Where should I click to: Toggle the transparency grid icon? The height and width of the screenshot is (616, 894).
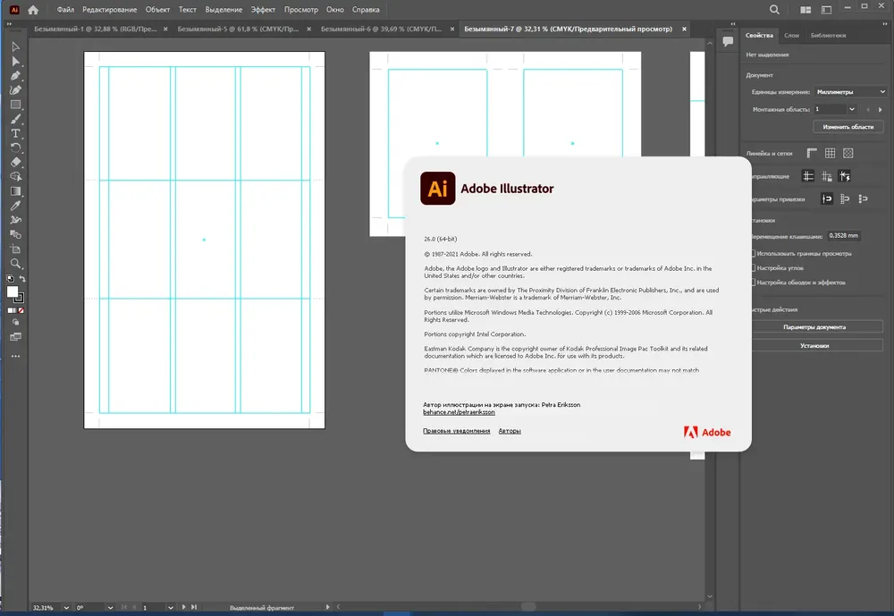click(x=848, y=153)
